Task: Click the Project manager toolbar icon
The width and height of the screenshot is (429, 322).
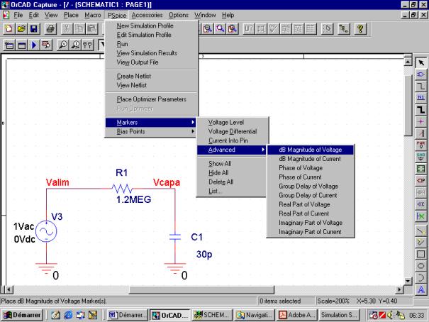Action: (x=344, y=29)
